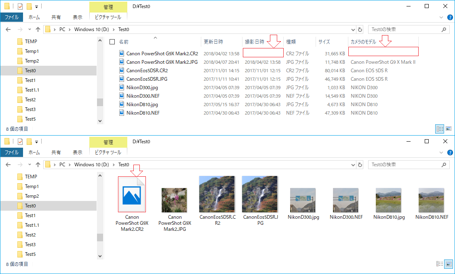Open the ホーム tab in top window

point(34,17)
